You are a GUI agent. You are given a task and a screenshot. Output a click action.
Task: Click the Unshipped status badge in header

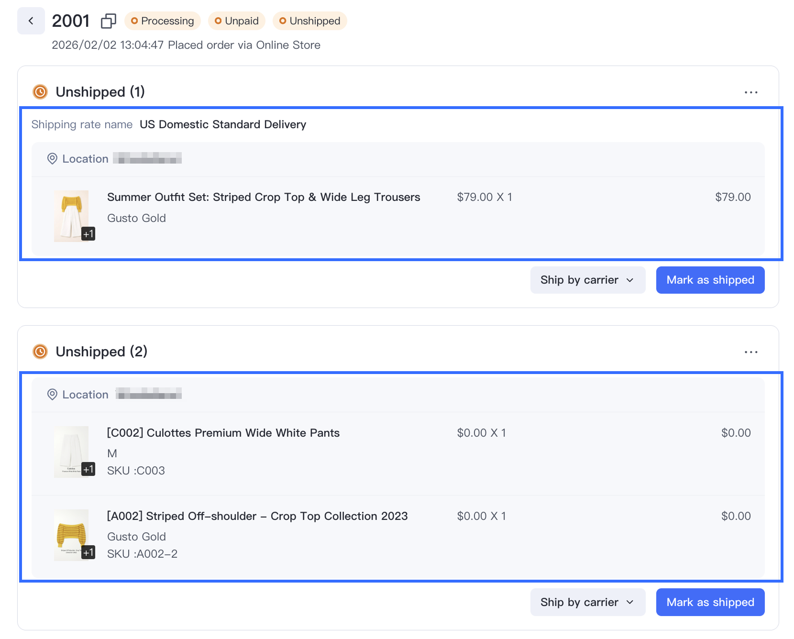coord(310,21)
